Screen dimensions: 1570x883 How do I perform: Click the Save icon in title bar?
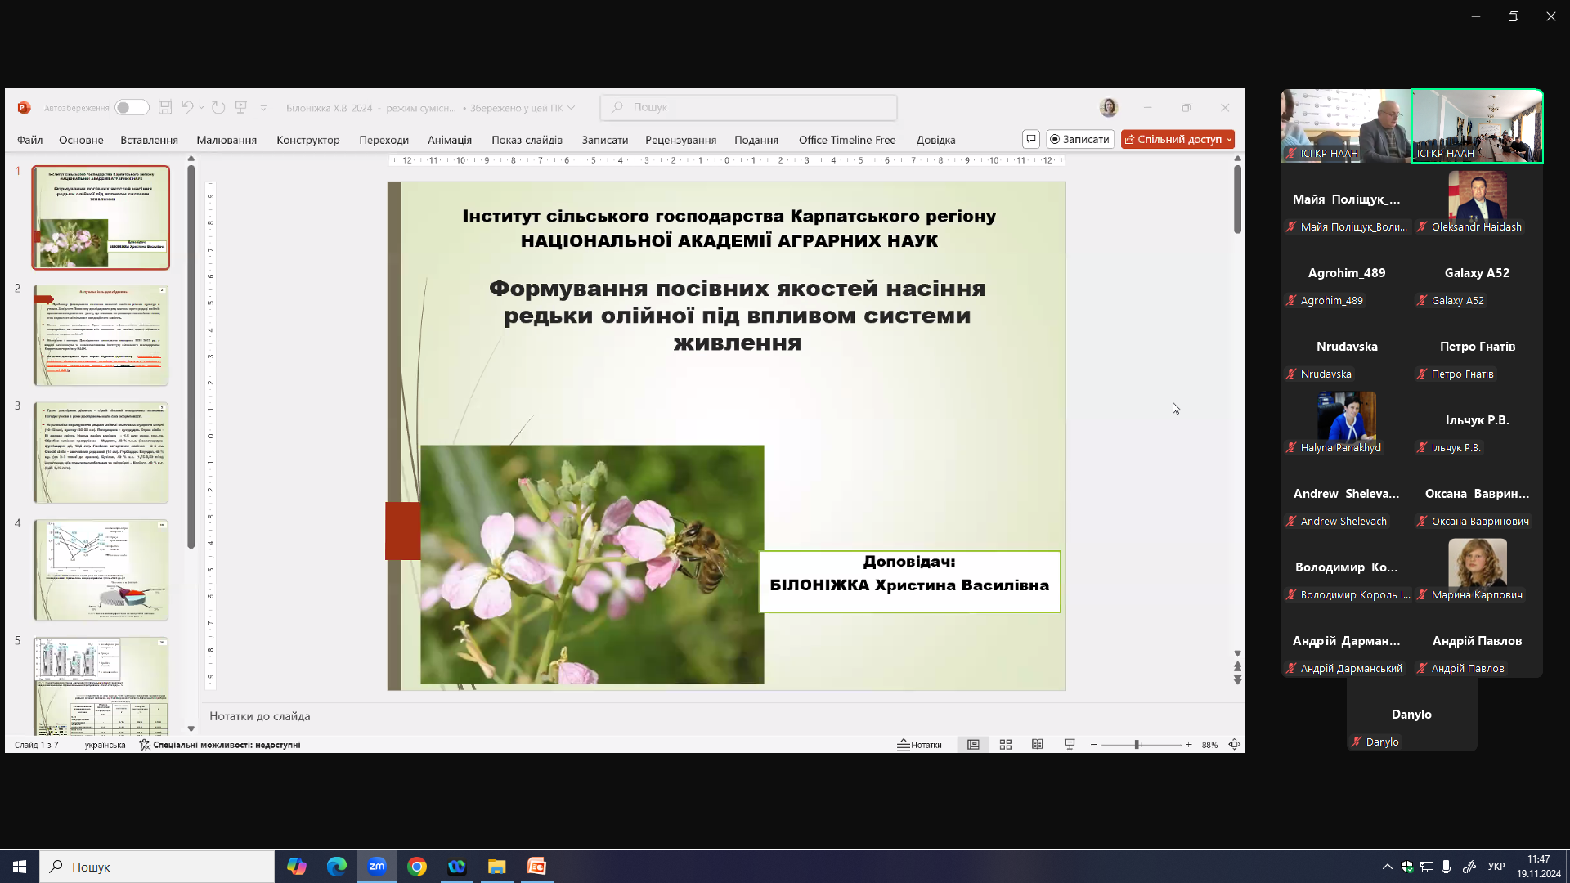tap(165, 107)
